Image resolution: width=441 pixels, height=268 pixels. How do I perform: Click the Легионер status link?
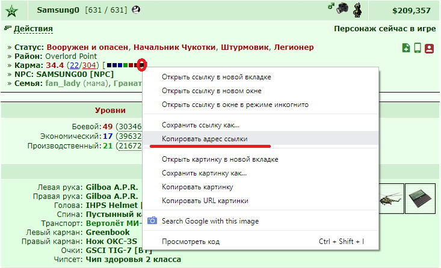tap(294, 47)
